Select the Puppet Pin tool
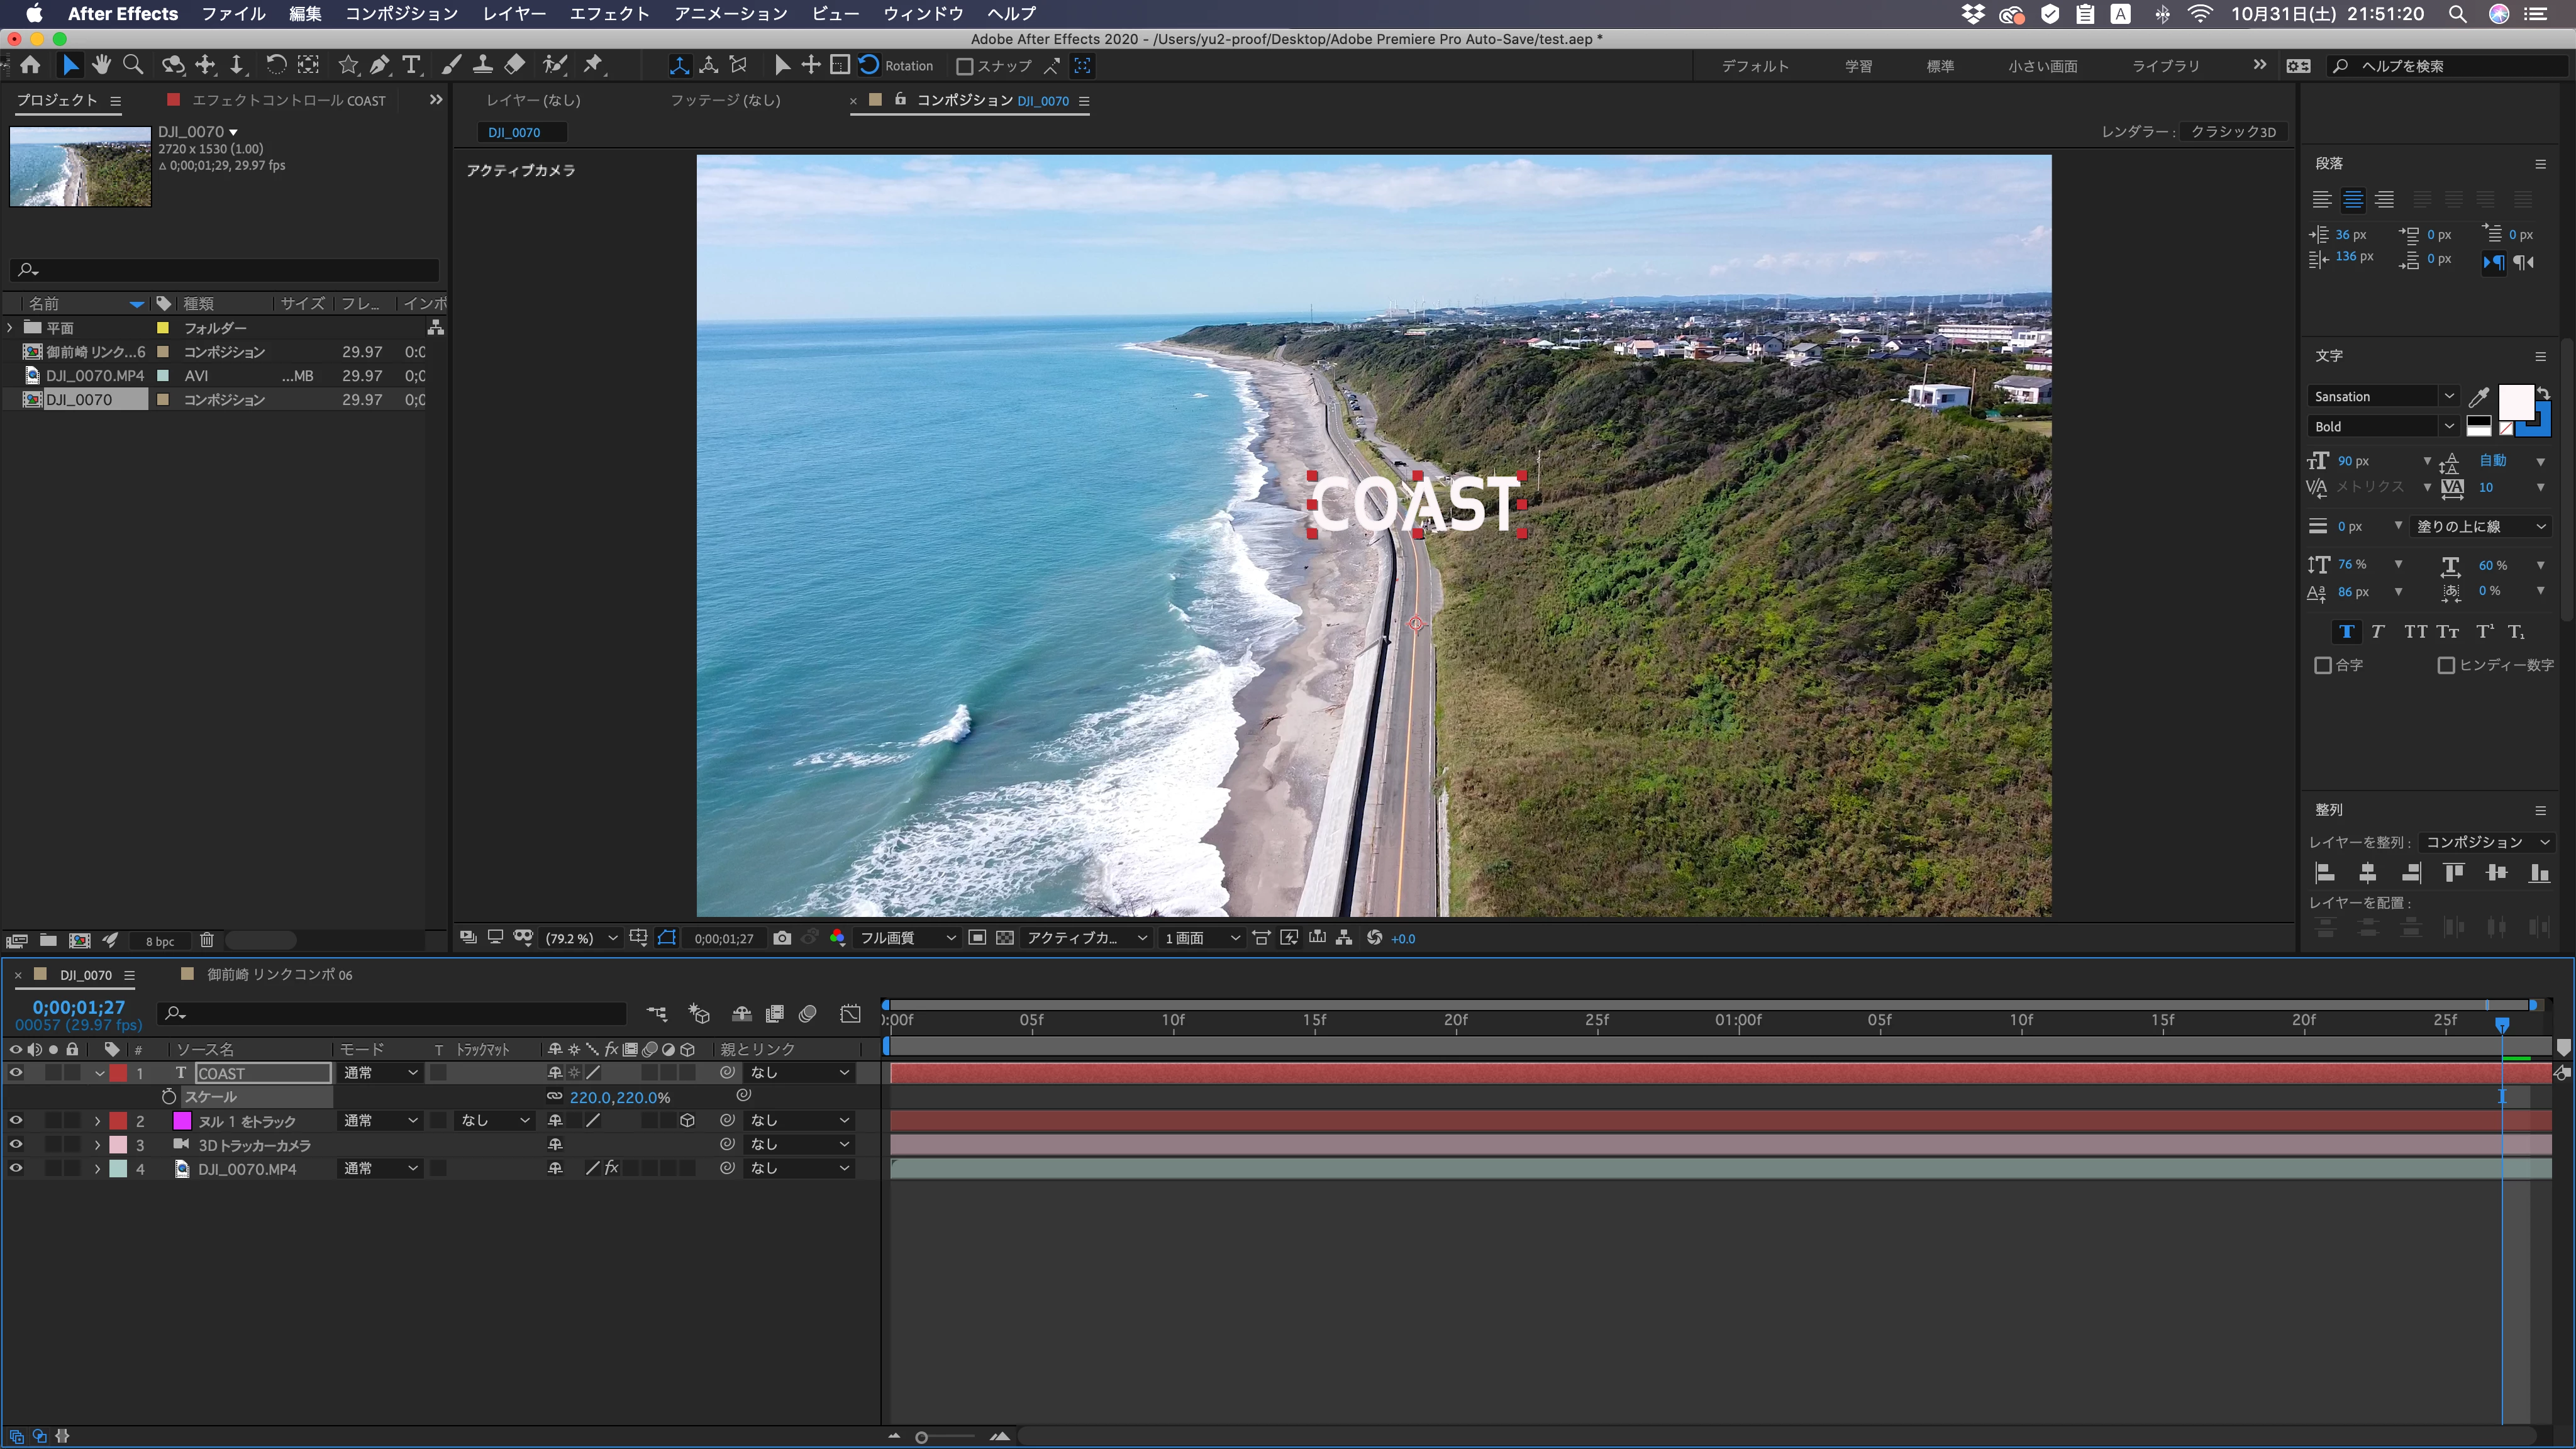Viewport: 2576px width, 1449px height. click(x=593, y=65)
